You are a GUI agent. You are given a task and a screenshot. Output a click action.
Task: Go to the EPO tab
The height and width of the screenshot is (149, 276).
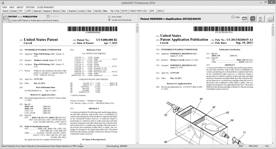(x=152, y=11)
